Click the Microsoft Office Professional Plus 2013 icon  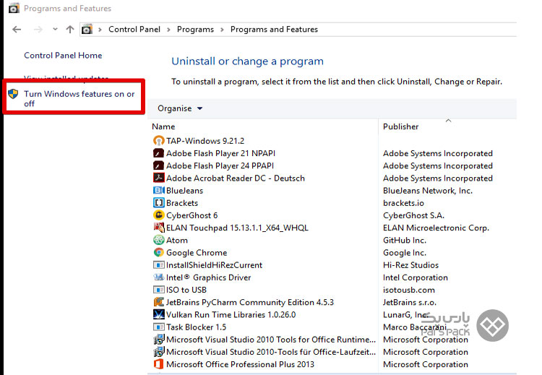158,364
